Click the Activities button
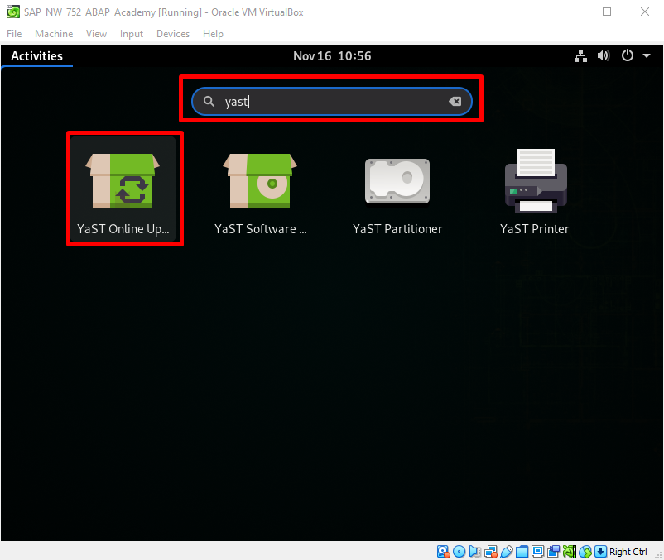The image size is (664, 560). coord(36,55)
